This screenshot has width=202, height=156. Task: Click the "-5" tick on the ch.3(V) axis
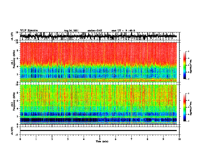[x=17, y=135]
